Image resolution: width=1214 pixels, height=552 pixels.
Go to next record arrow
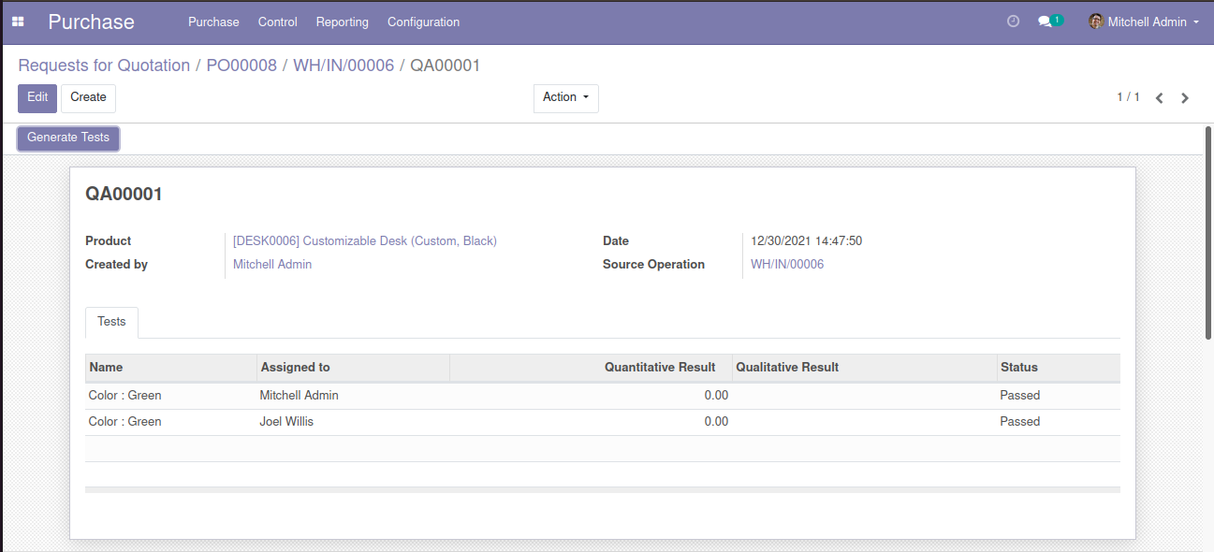point(1185,97)
